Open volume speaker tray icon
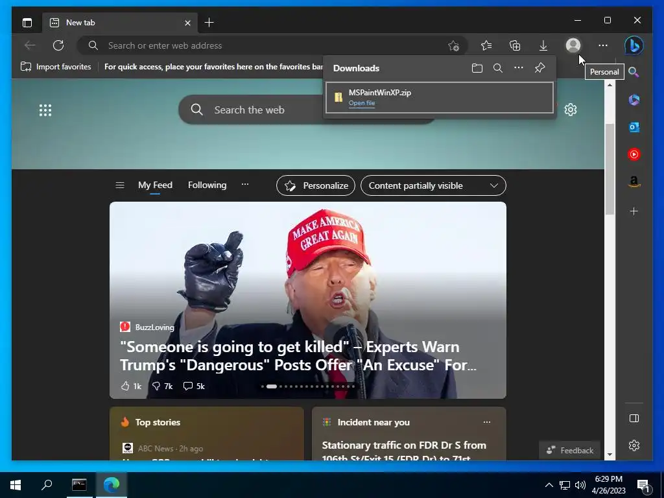Image resolution: width=664 pixels, height=498 pixels. click(x=580, y=485)
